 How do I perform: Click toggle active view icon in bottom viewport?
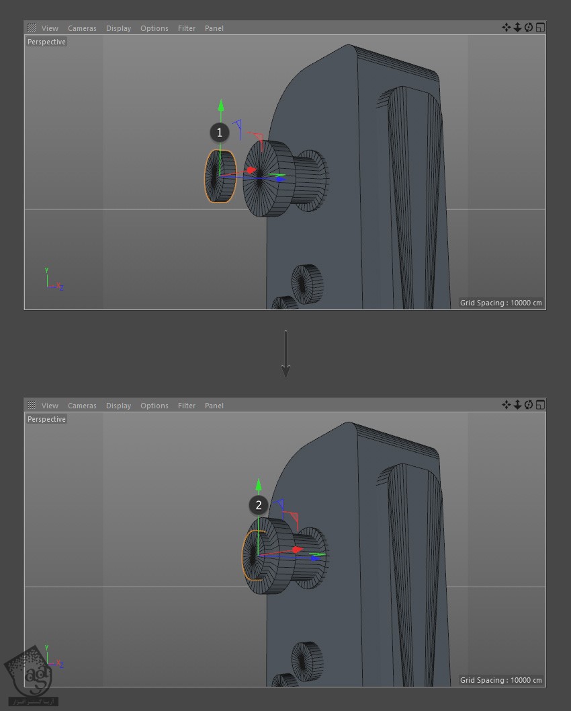click(540, 405)
